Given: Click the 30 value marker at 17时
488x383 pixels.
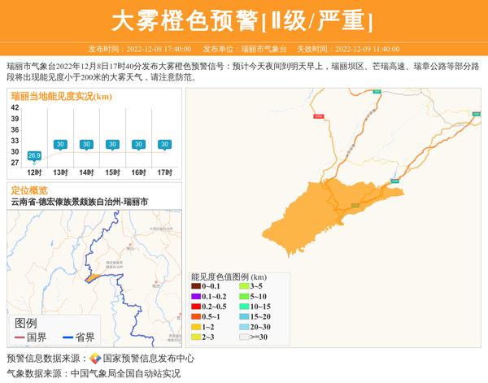Looking at the screenshot, I should tap(164, 145).
